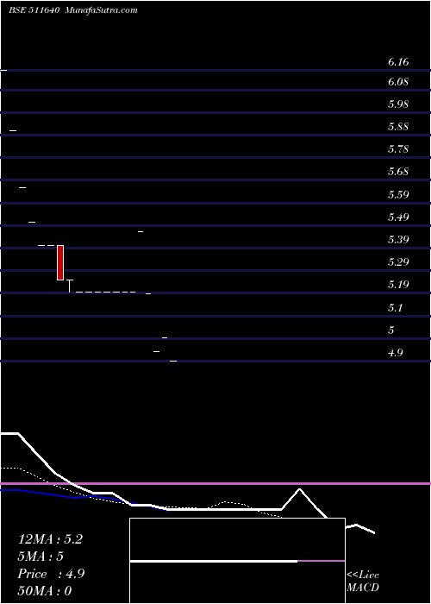Screen dimensions: 431x604
Task: Click the 5.78 price level label
Action: pyautogui.click(x=398, y=149)
